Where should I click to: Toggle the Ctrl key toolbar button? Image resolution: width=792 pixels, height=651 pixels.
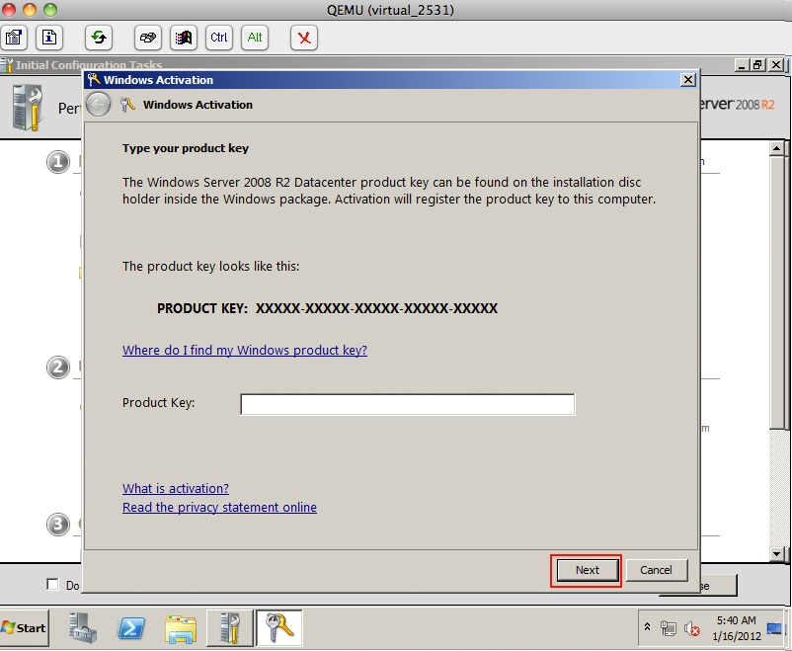pyautogui.click(x=219, y=38)
